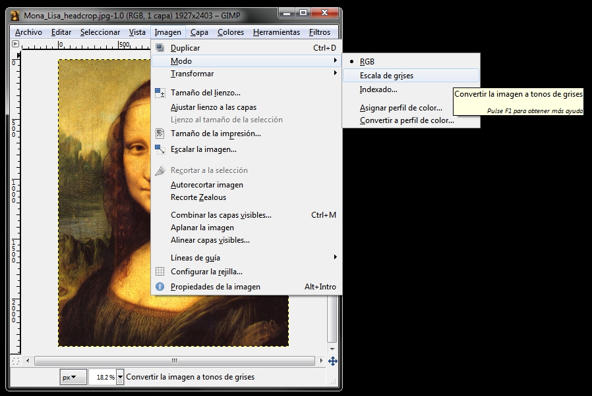This screenshot has width=592, height=396.
Task: Open the ruler corner menu arrow button
Action: click(x=15, y=43)
